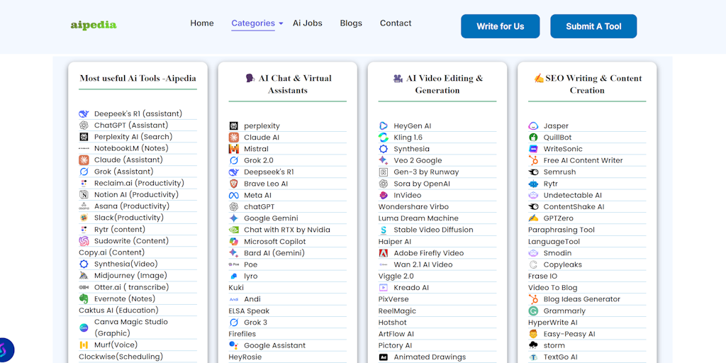Open the Categories menu
Image resolution: width=726 pixels, height=363 pixels.
[253, 23]
